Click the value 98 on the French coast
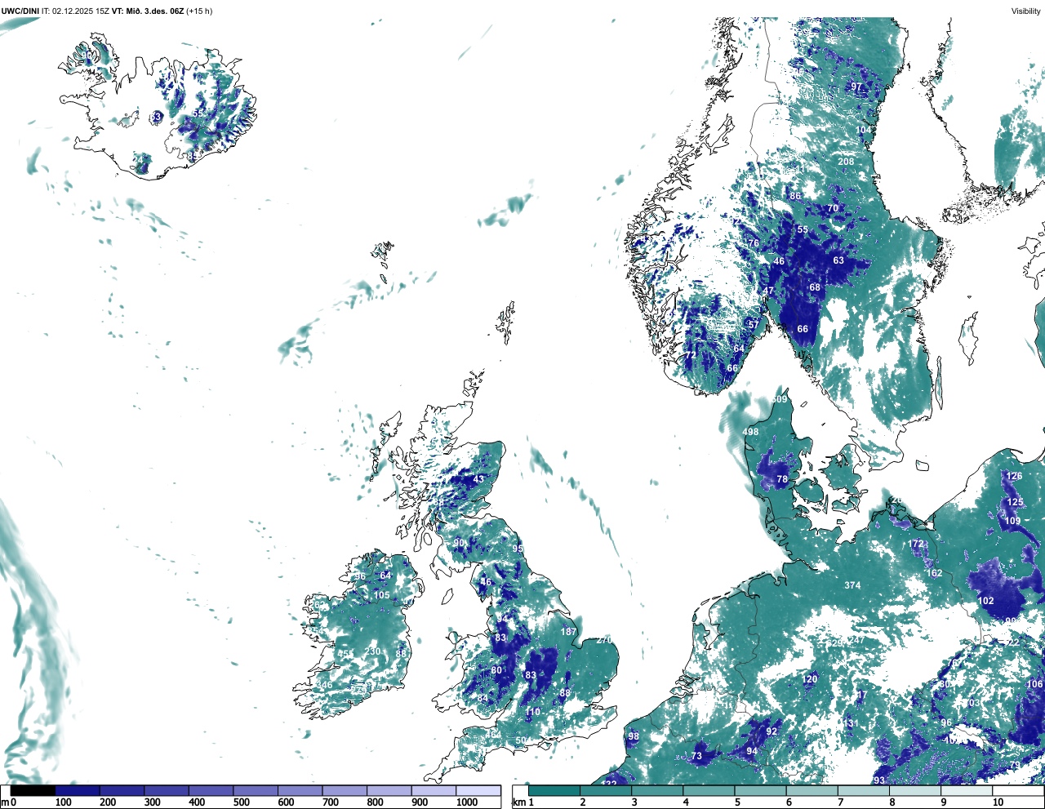Viewport: 1045px width, 809px height. 634,736
